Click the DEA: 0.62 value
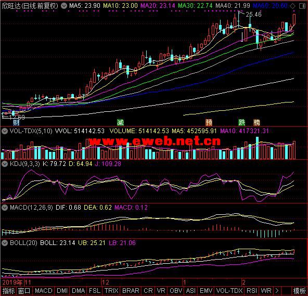 coord(98,208)
